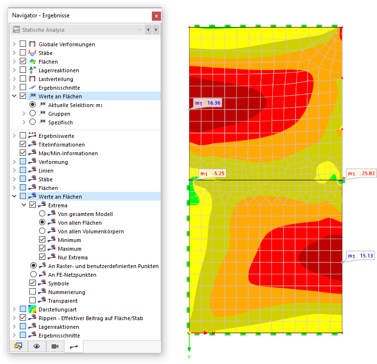
Task: Click the Globale Verformungen icon
Action: pyautogui.click(x=32, y=44)
